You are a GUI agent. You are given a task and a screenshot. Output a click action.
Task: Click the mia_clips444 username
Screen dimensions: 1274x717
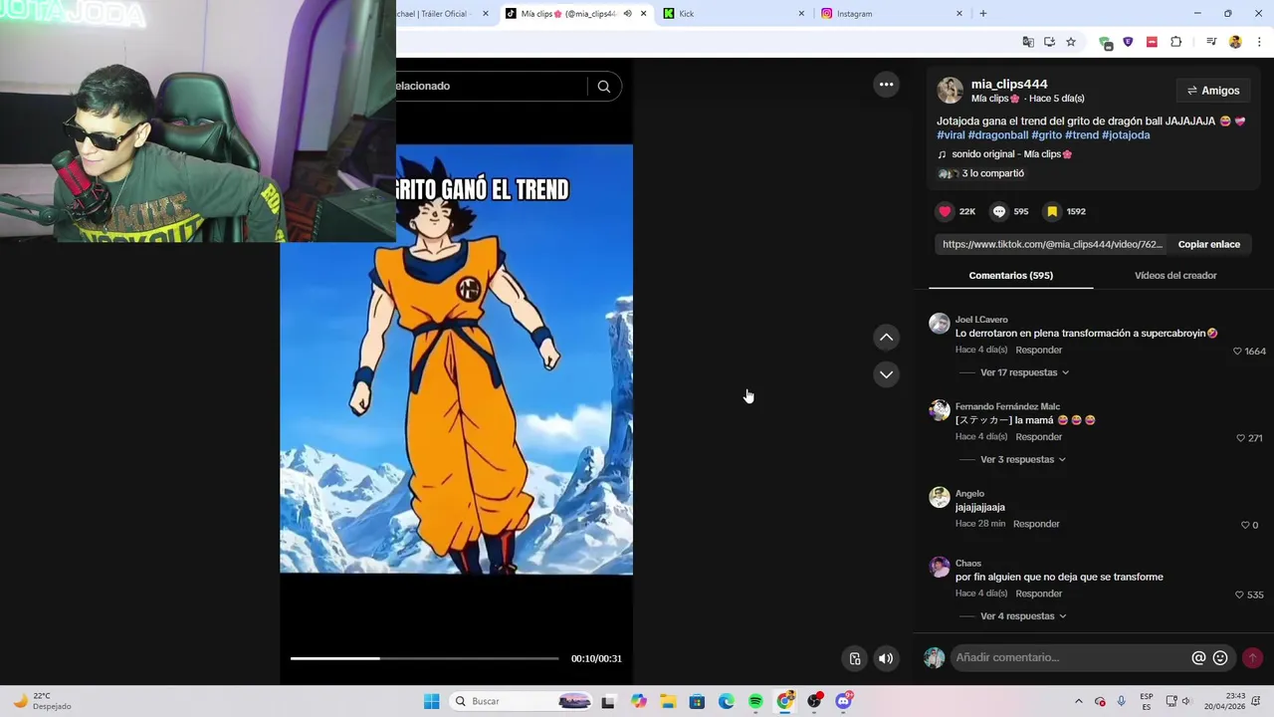[1009, 85]
